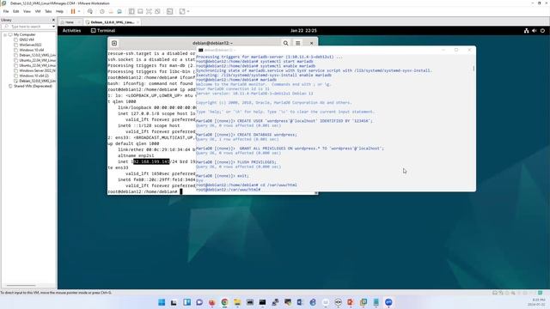Image resolution: width=550 pixels, height=309 pixels.
Task: Open the snapshot manager toolbar icon
Action: point(119,11)
